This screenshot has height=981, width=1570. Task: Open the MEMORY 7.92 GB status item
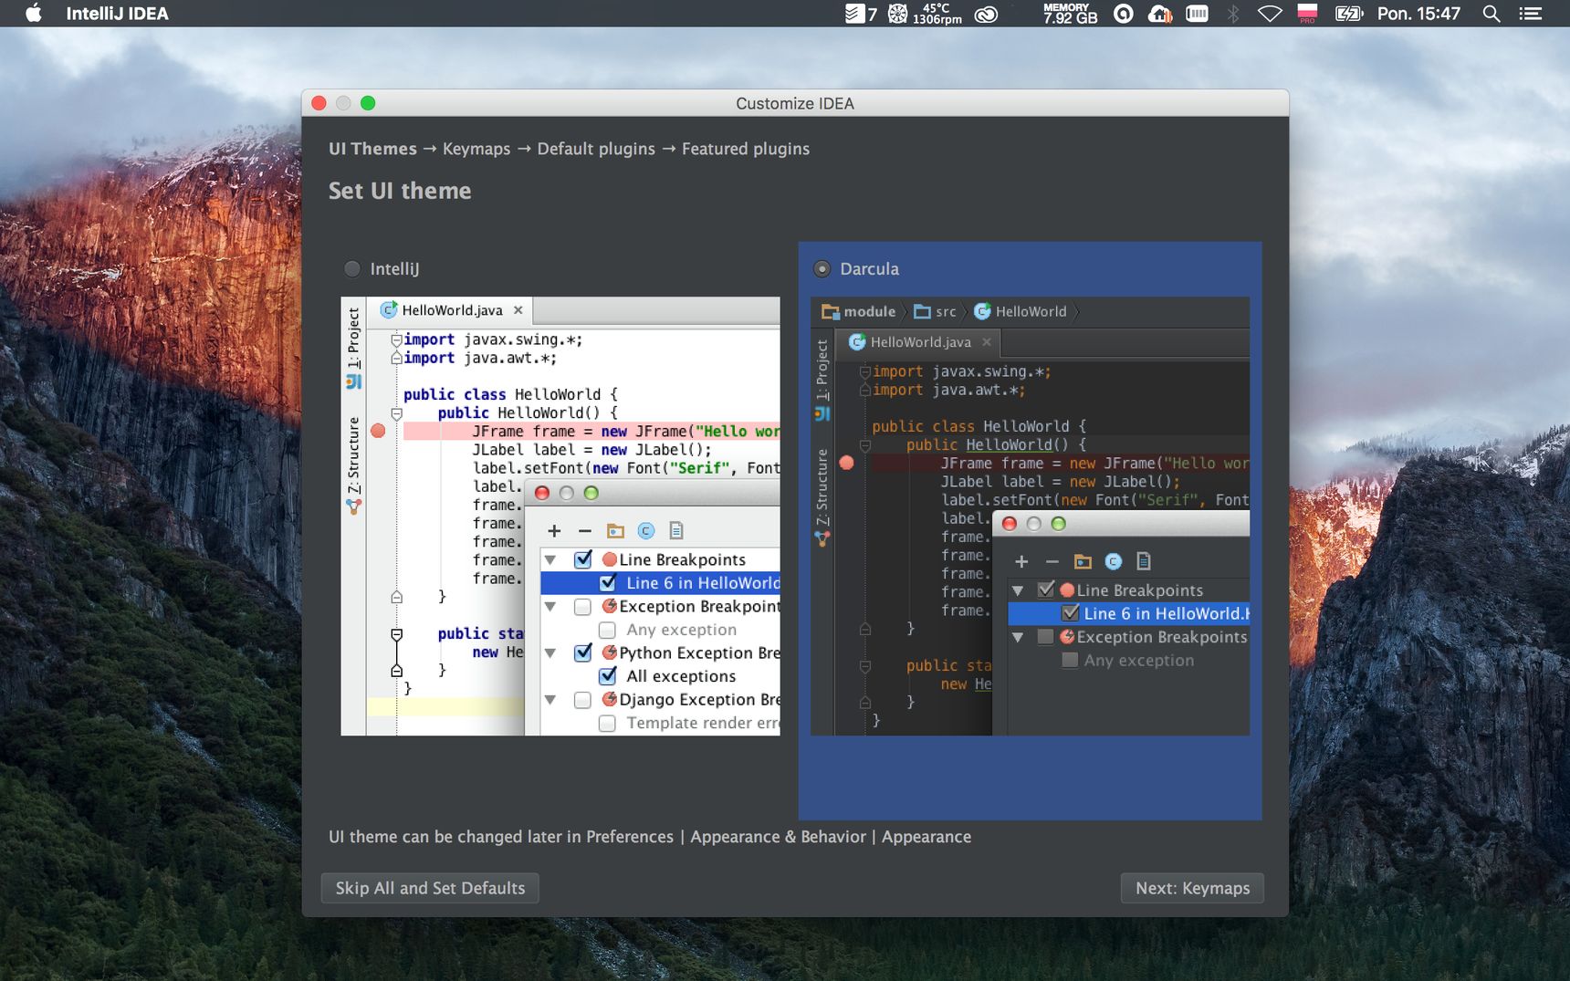(1070, 14)
